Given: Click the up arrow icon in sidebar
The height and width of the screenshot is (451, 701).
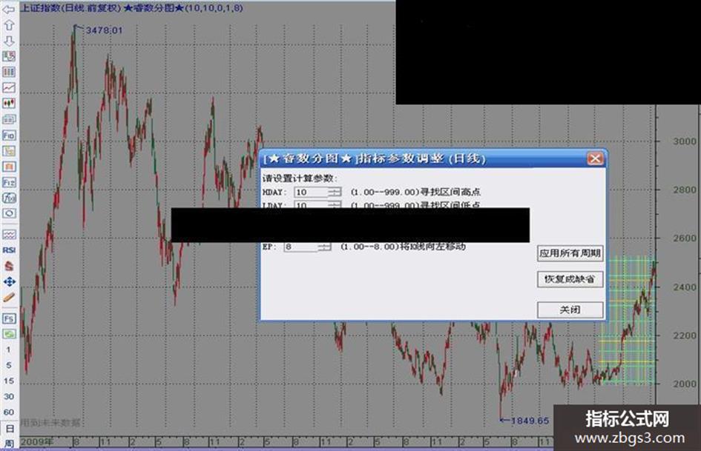Looking at the screenshot, I should 8,25.
